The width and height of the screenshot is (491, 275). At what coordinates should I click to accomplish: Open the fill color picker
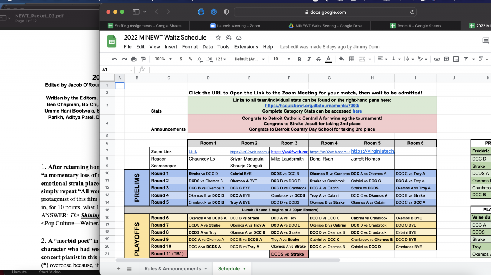[x=342, y=59]
